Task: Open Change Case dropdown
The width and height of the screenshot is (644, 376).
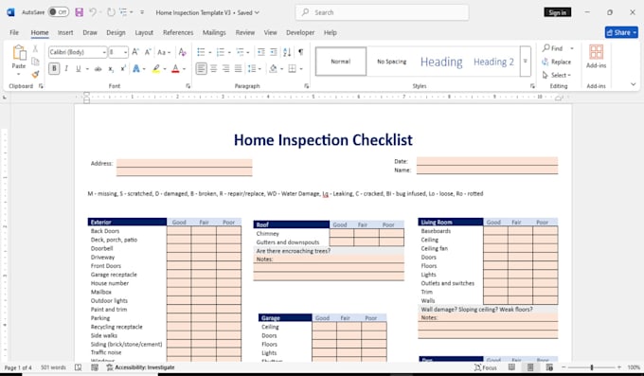Action: pyautogui.click(x=164, y=52)
